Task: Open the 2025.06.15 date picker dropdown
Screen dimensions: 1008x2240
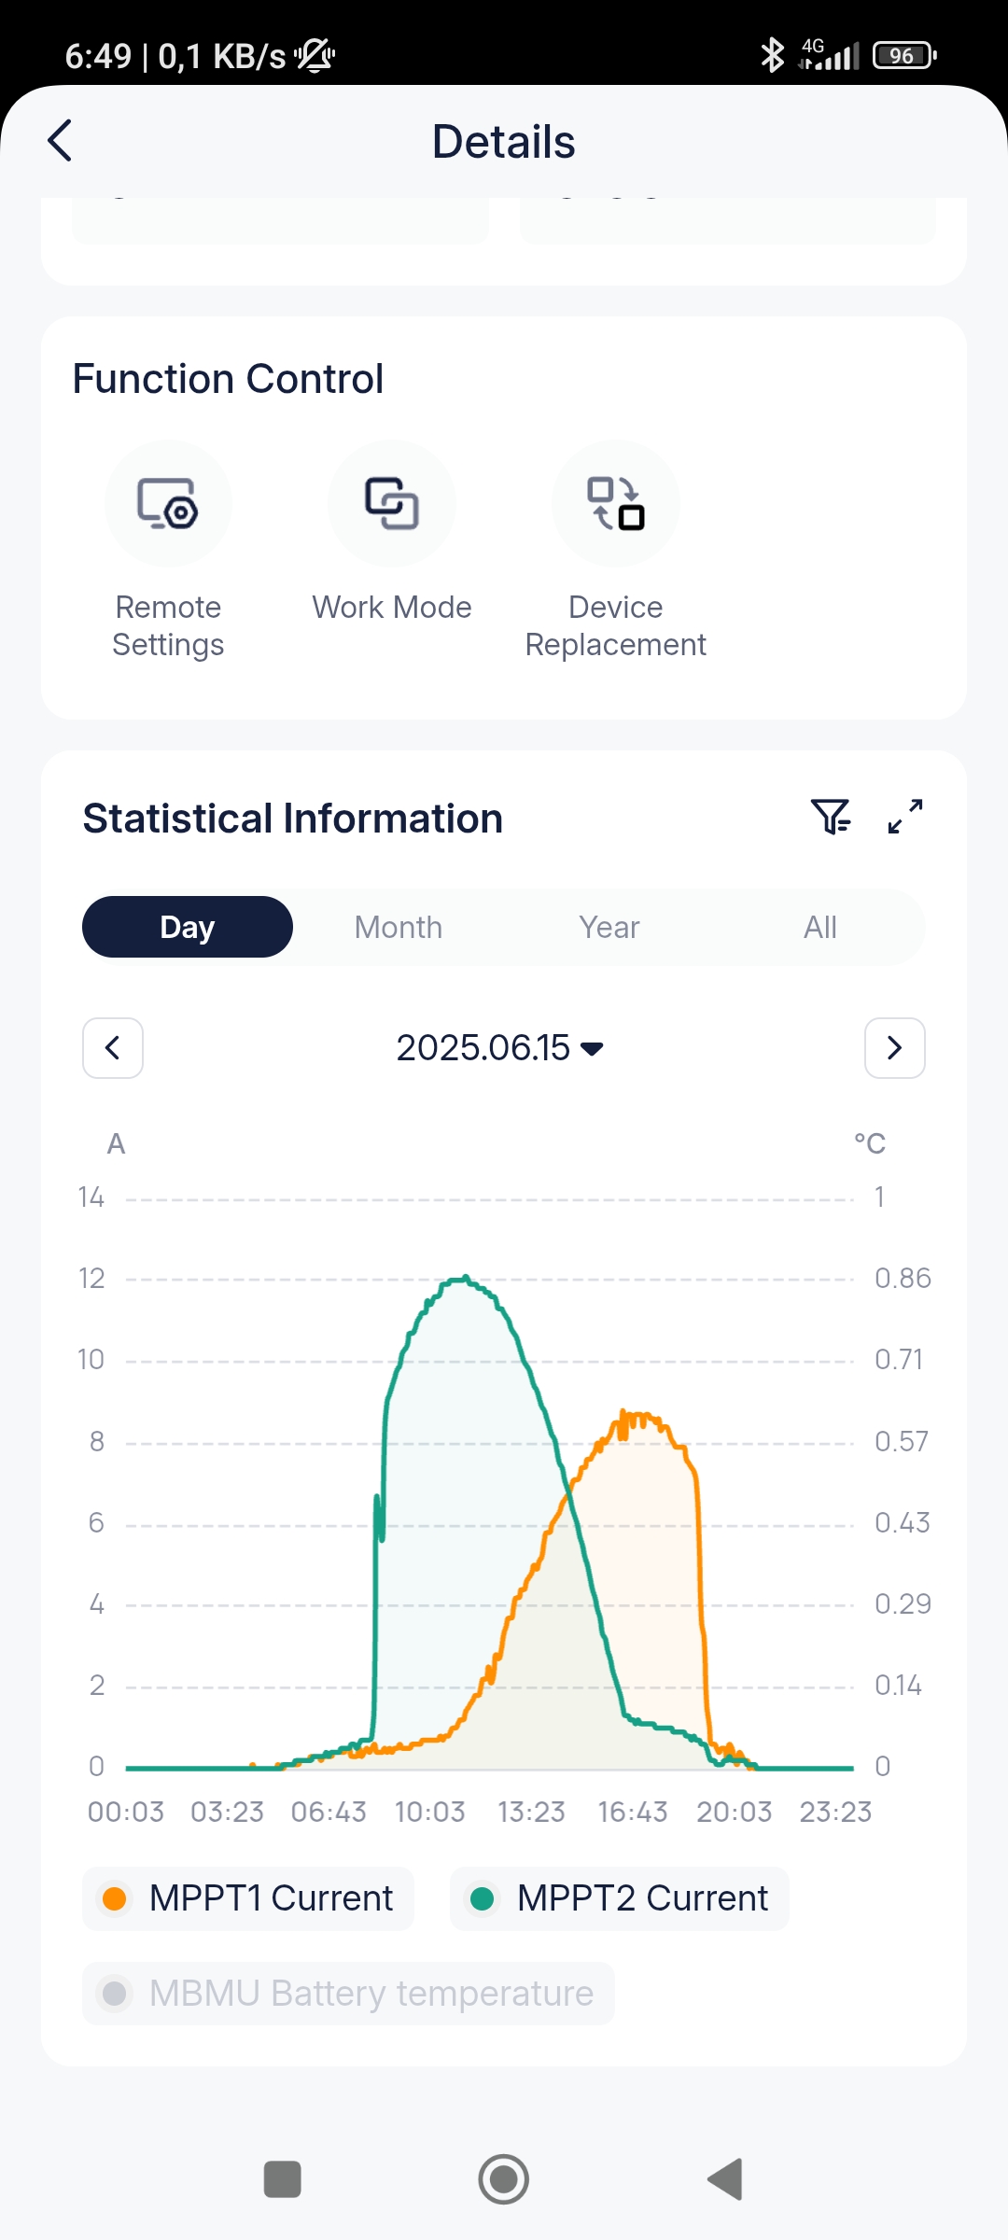Action: tap(500, 1048)
